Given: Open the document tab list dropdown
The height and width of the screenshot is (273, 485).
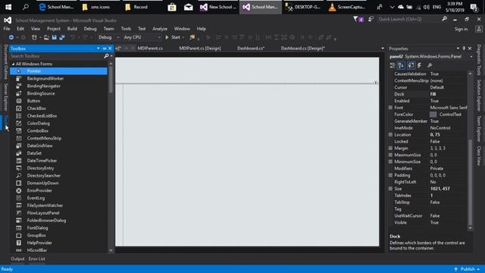Looking at the screenshot, I should (383, 49).
